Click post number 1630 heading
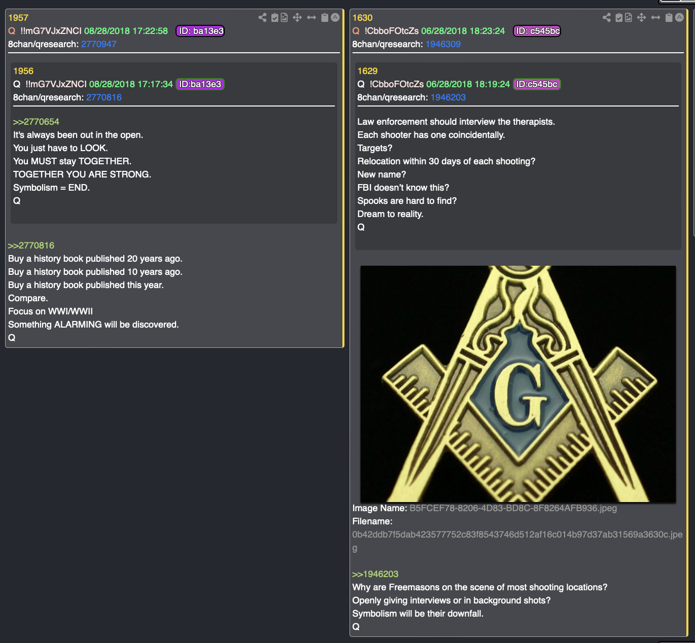Screen dimensions: 695x643 pyautogui.click(x=363, y=18)
